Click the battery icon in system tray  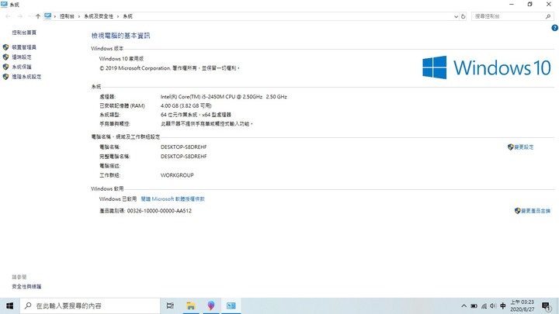[474, 305]
